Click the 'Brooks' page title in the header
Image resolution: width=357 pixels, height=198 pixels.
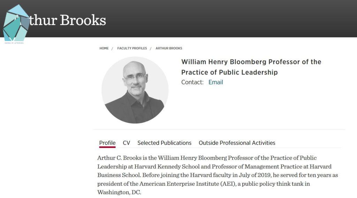[x=83, y=20]
